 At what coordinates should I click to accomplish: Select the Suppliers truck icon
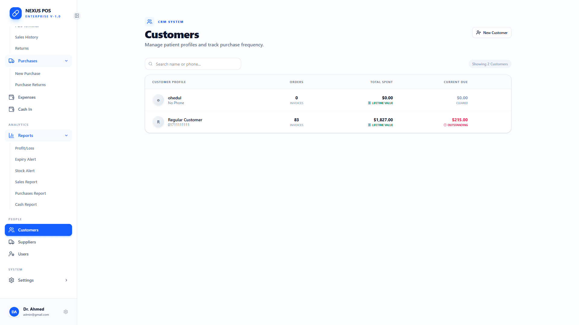(x=11, y=242)
